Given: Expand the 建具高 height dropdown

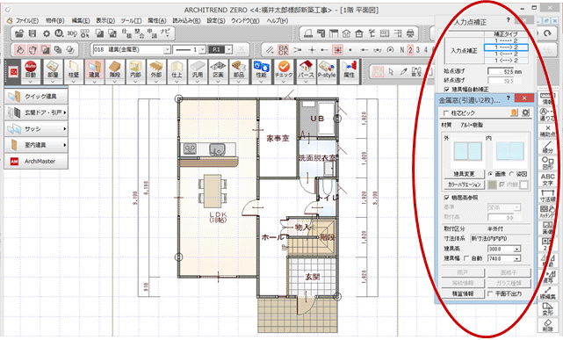Looking at the screenshot, I should pyautogui.click(x=517, y=249).
